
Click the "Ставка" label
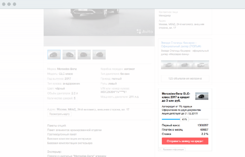(x=166, y=134)
